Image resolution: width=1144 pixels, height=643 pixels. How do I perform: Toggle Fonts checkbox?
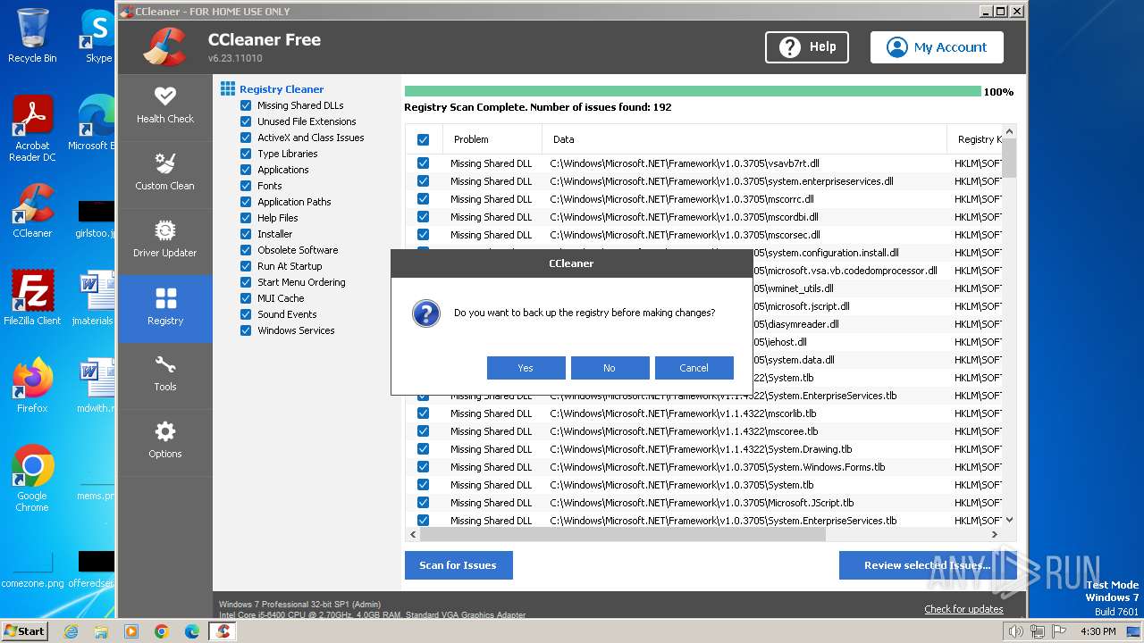tap(246, 186)
